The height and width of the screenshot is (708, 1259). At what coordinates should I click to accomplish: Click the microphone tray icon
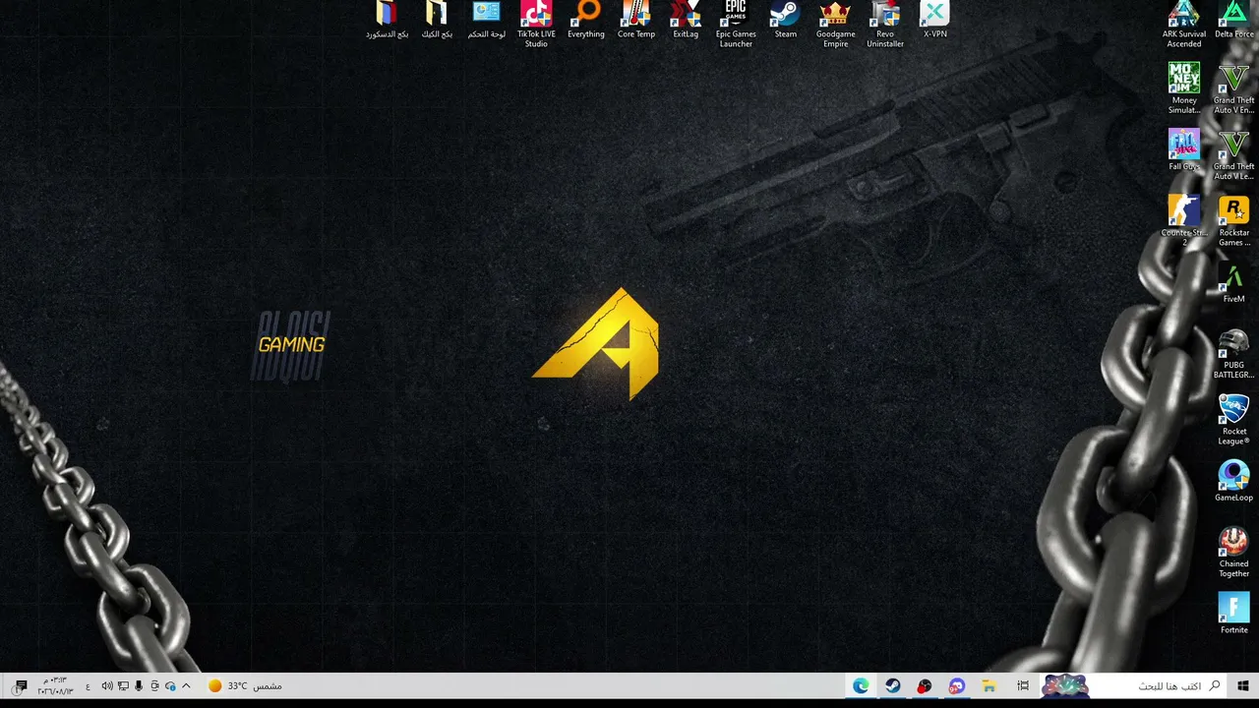(139, 686)
